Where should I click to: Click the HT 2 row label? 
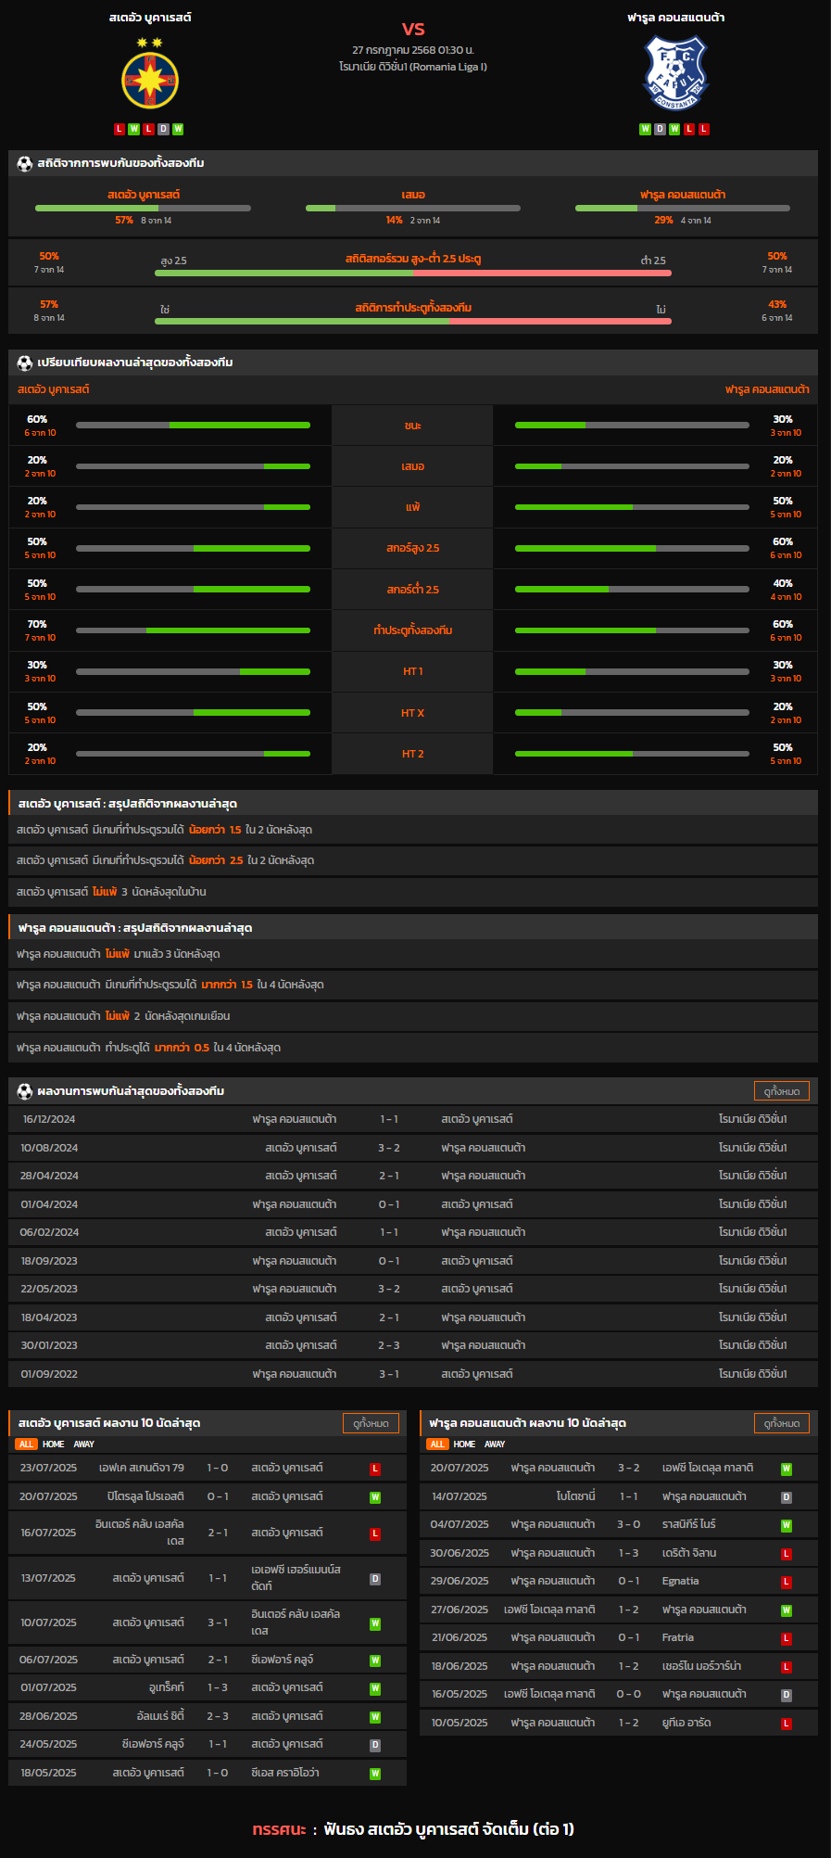pyautogui.click(x=413, y=754)
